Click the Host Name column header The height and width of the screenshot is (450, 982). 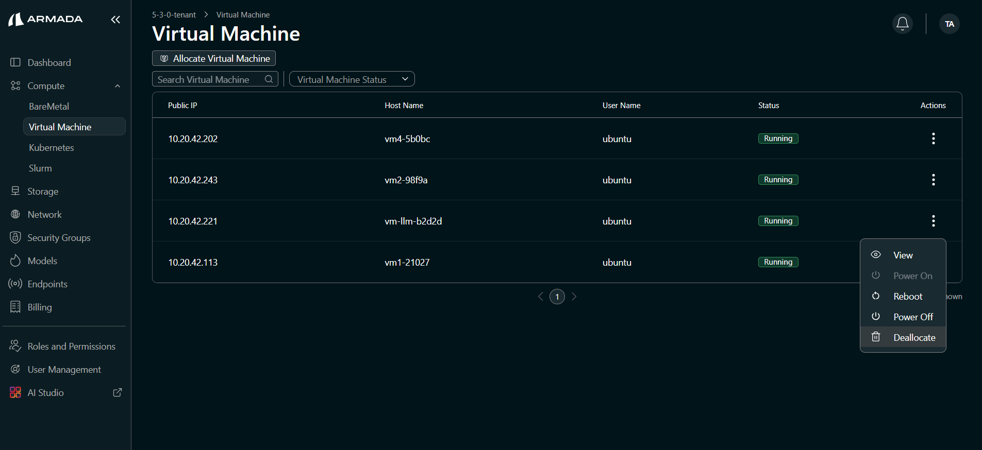click(404, 105)
